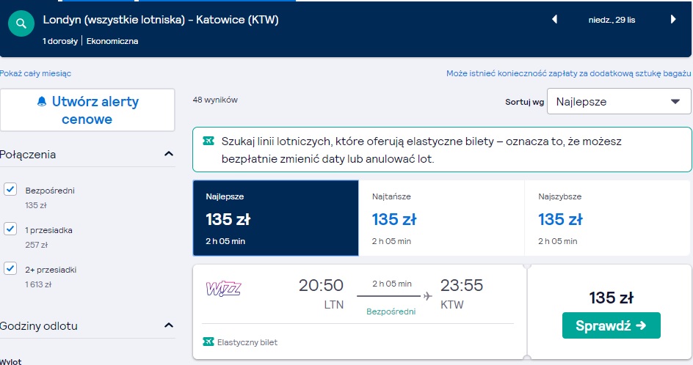Click Utwórz alerty cenowe button
The image size is (693, 365).
(x=87, y=110)
